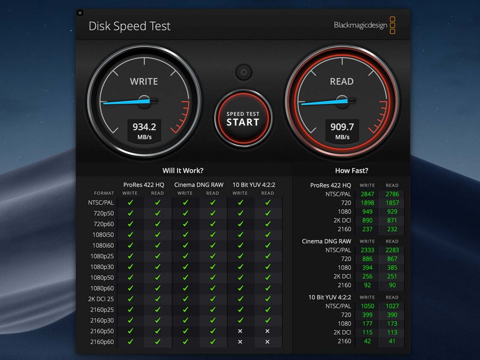Select the 10 Bit YUV 4:2:2 header

(x=254, y=185)
